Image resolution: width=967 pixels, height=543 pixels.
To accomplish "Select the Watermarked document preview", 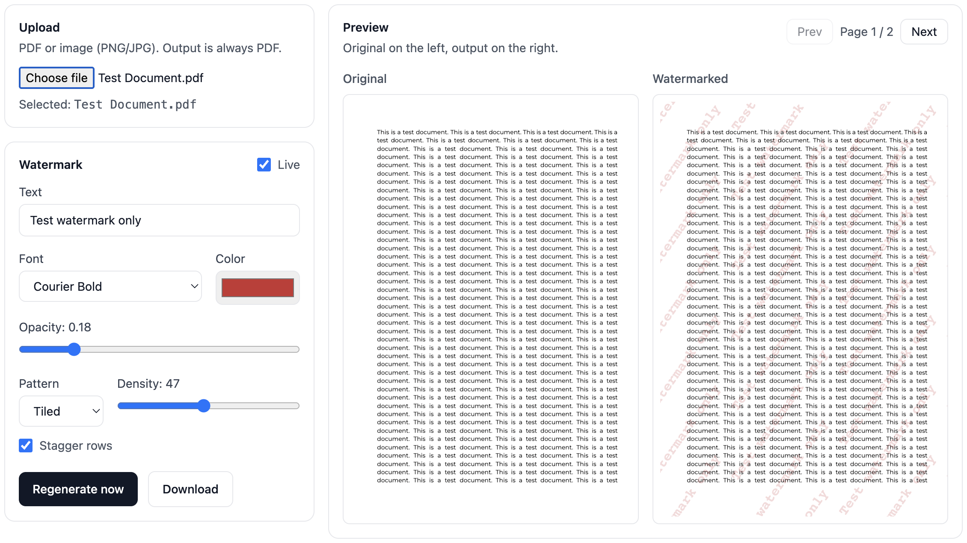I will point(800,308).
